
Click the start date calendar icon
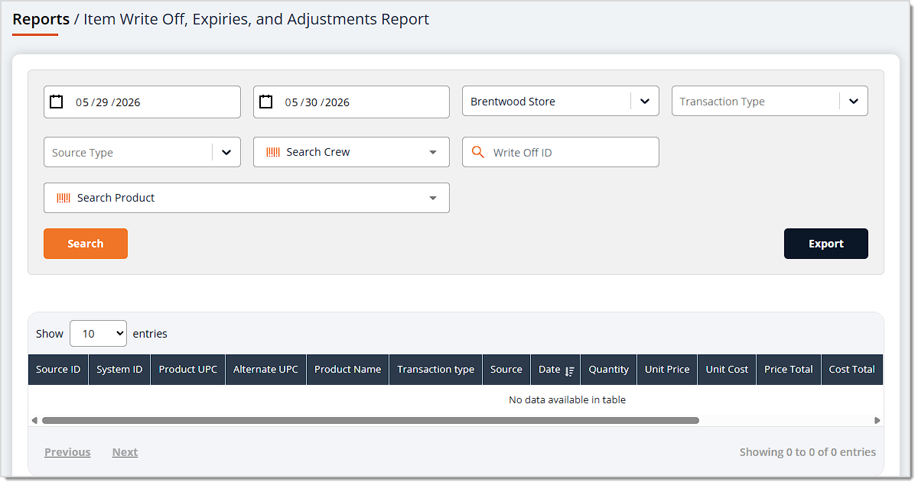pyautogui.click(x=56, y=102)
